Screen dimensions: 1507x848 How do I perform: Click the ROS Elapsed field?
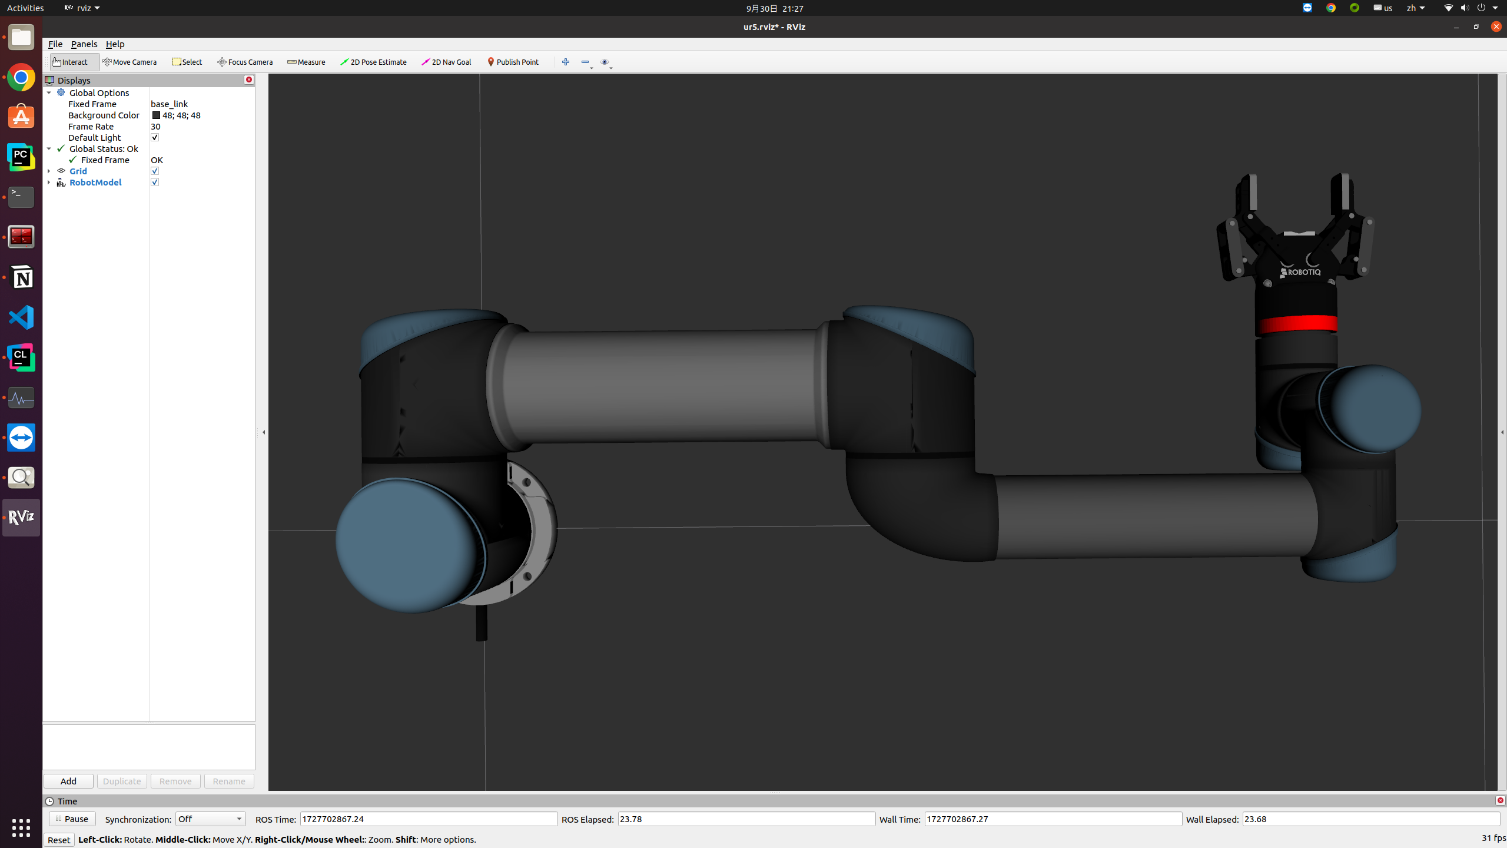pos(746,819)
